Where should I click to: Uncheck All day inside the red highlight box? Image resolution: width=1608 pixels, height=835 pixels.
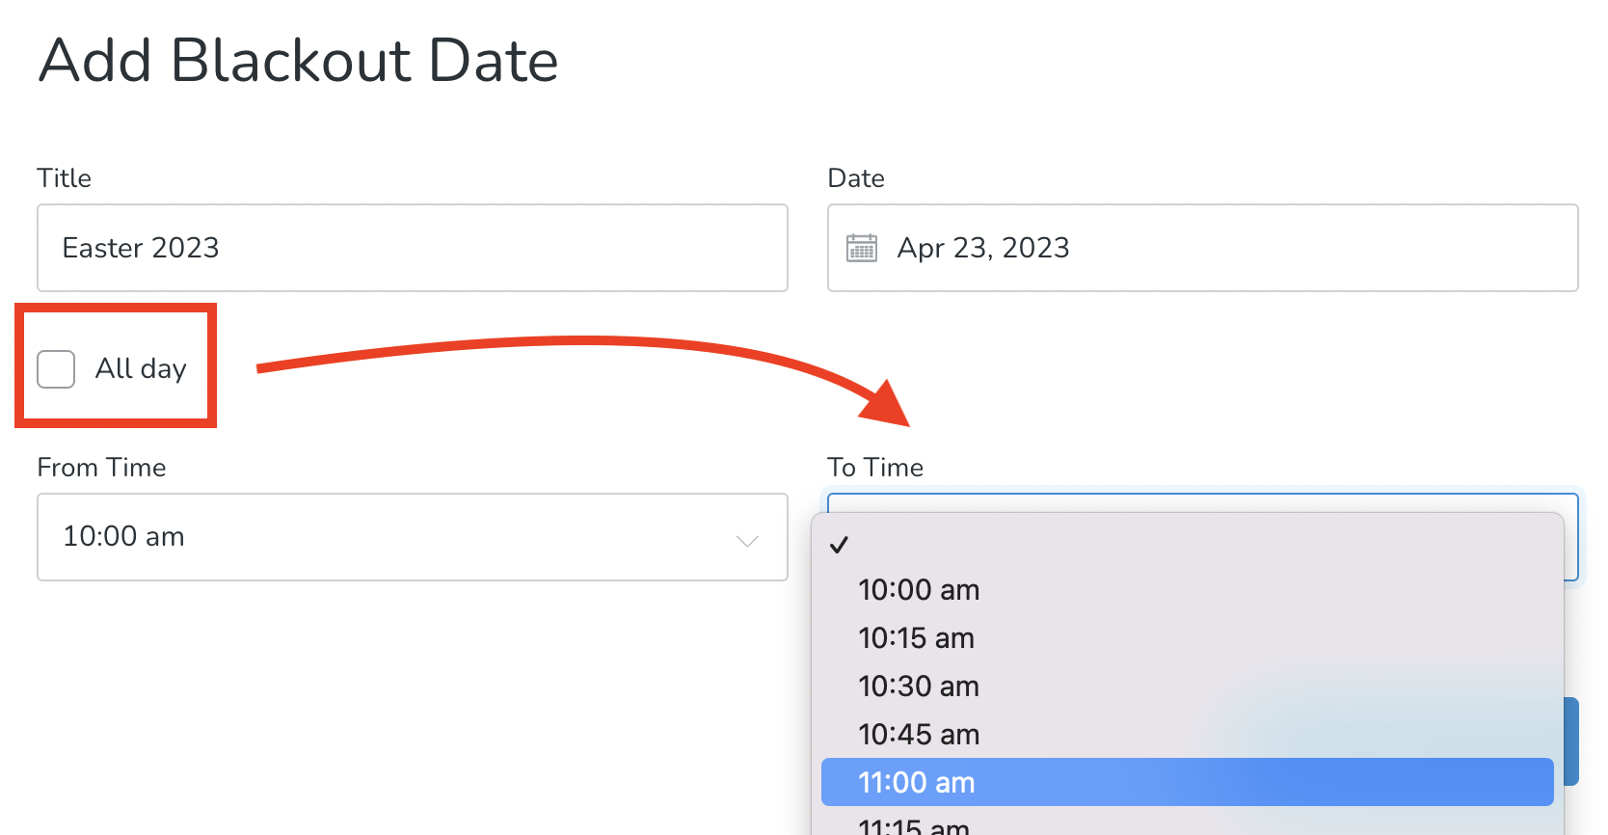56,368
